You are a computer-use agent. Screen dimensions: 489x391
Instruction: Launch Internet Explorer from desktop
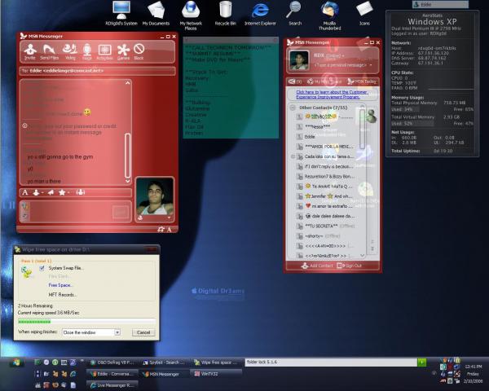(x=260, y=13)
